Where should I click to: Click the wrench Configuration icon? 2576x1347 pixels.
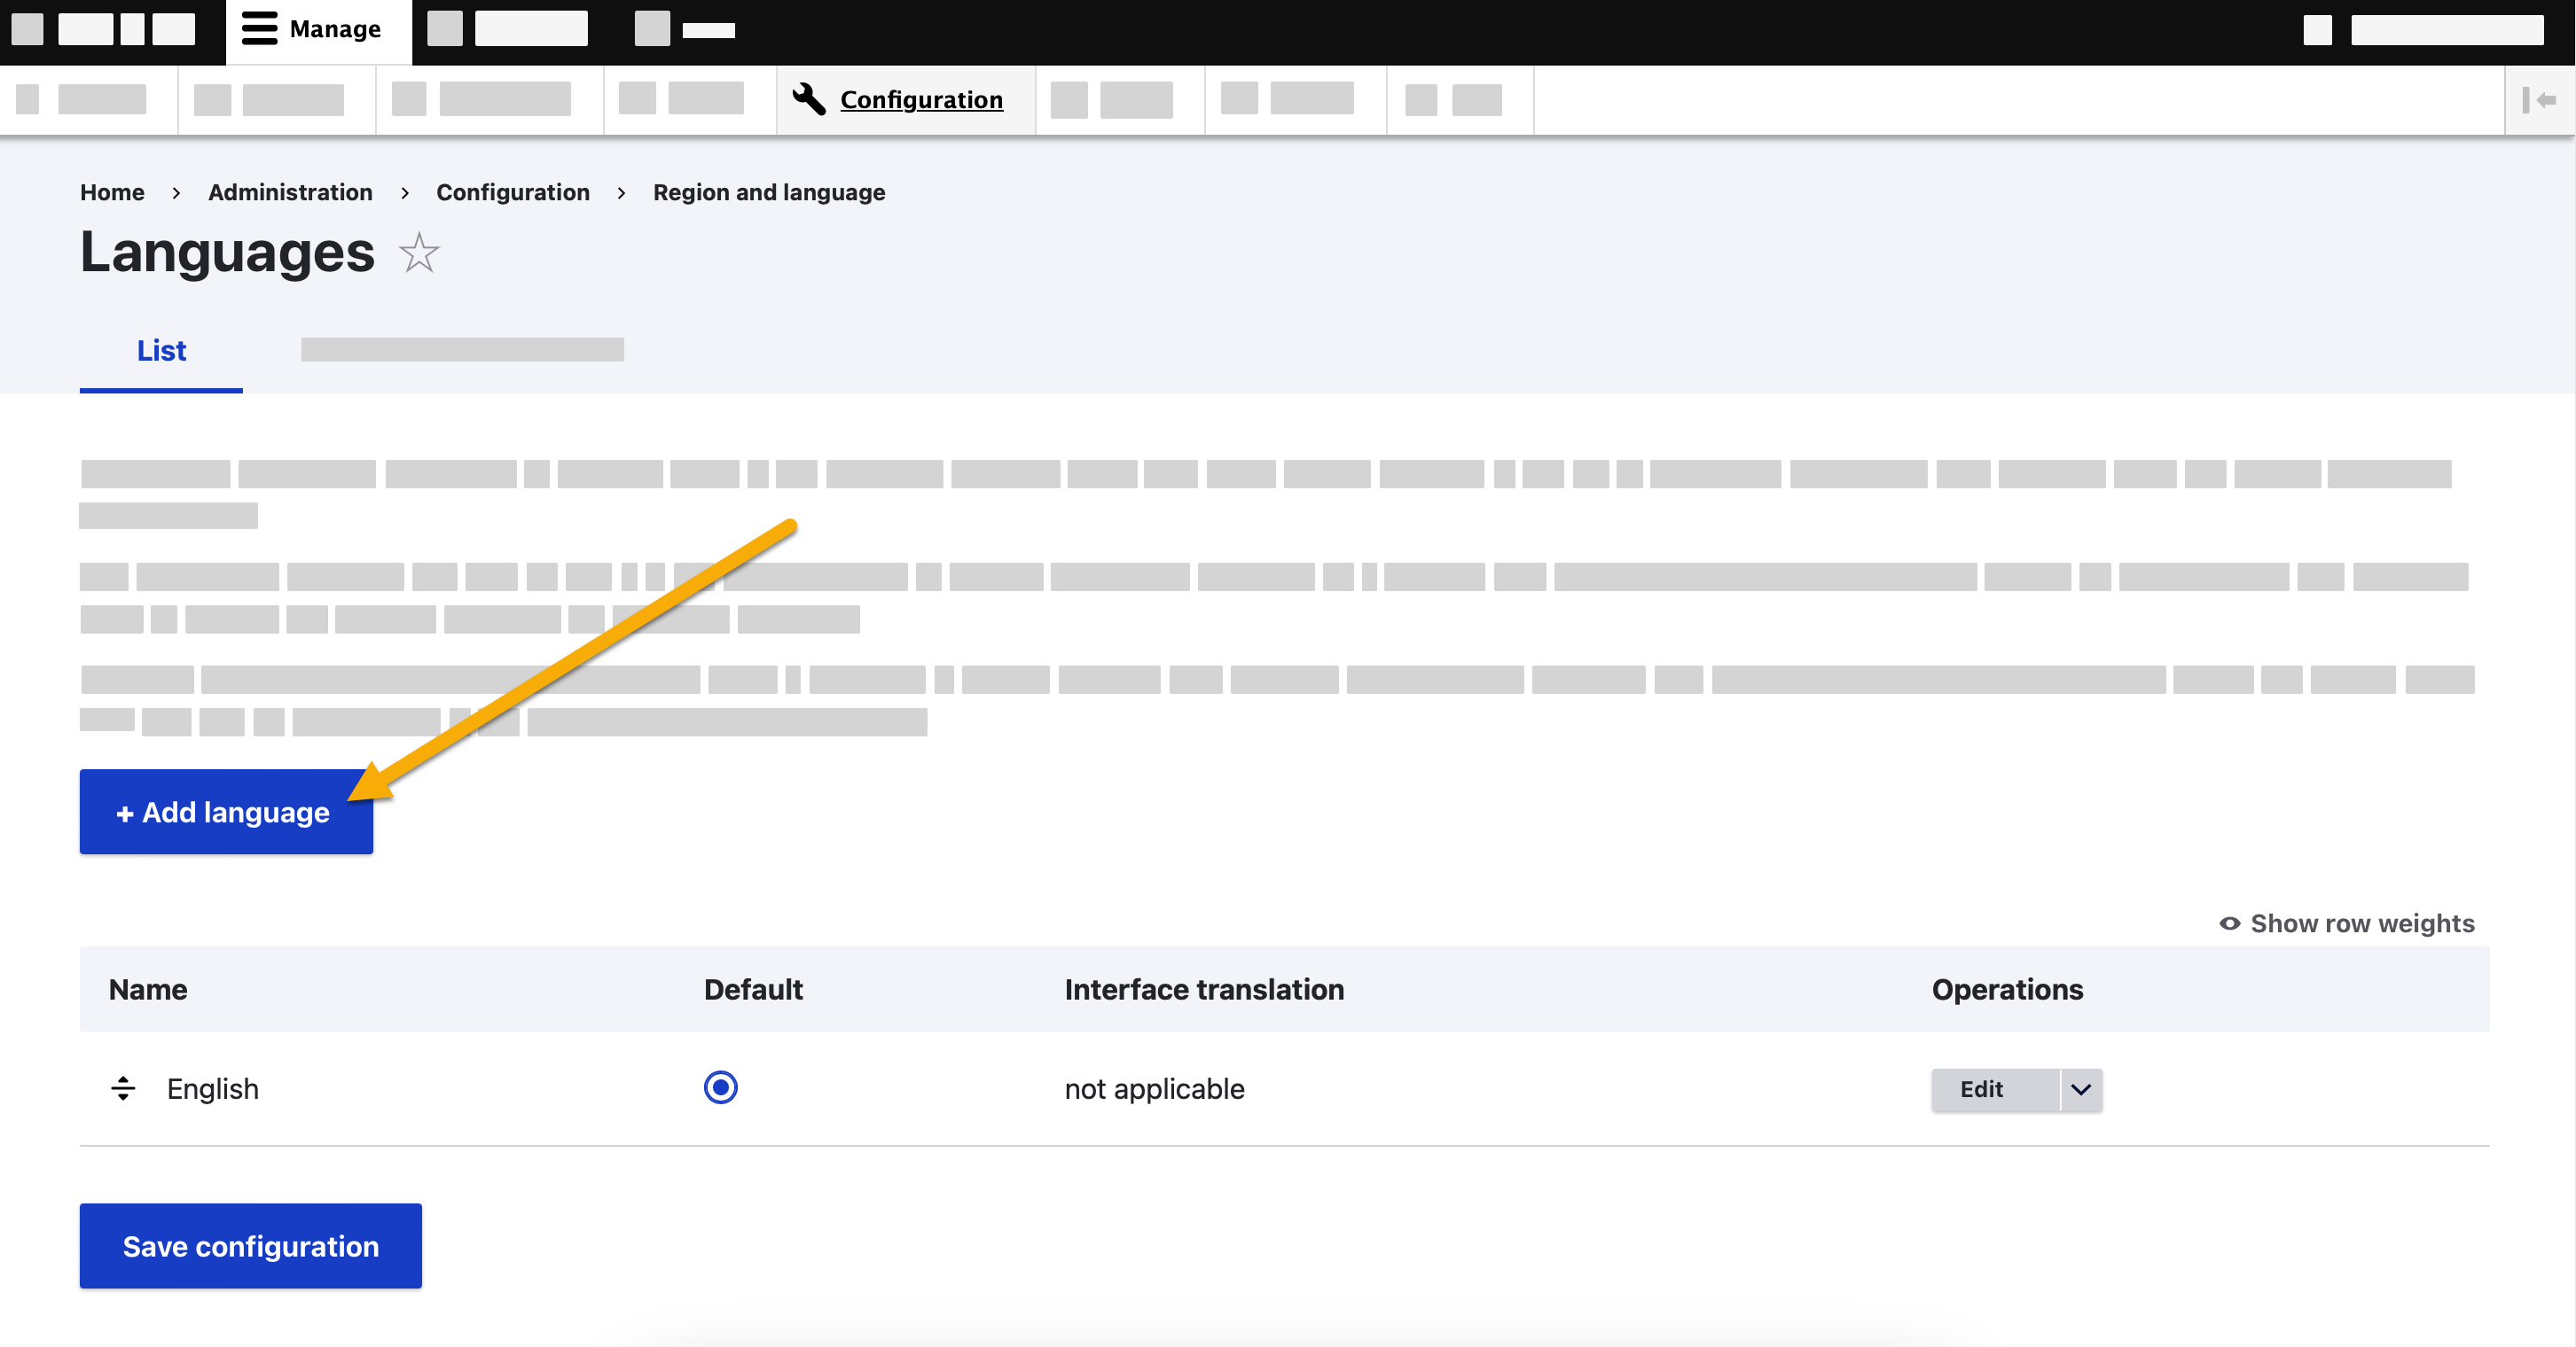(808, 100)
